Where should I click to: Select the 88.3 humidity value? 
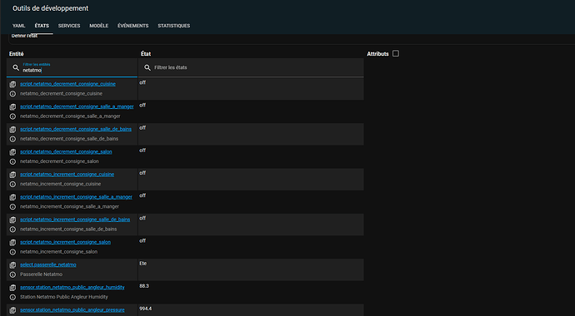tap(144, 286)
